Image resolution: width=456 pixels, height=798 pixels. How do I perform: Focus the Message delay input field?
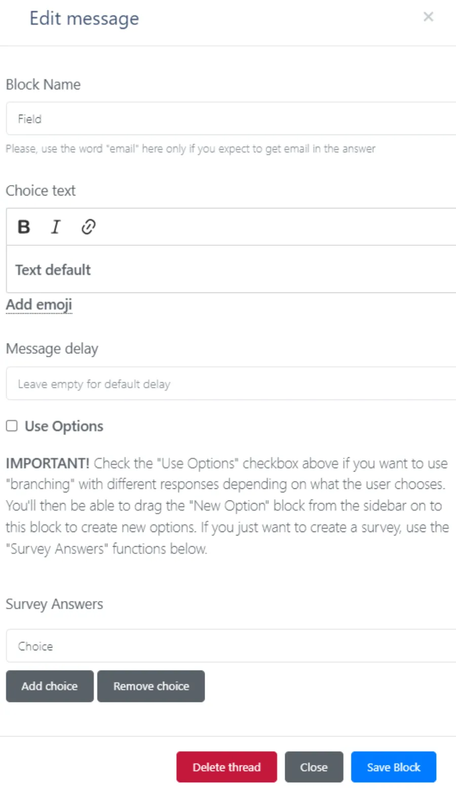pos(231,384)
